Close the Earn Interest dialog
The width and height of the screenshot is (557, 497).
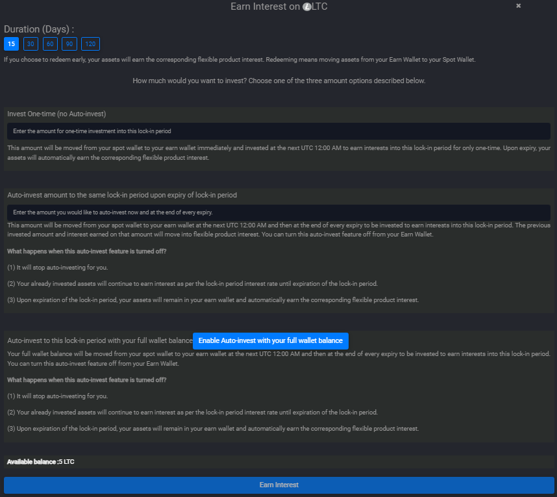[x=518, y=6]
